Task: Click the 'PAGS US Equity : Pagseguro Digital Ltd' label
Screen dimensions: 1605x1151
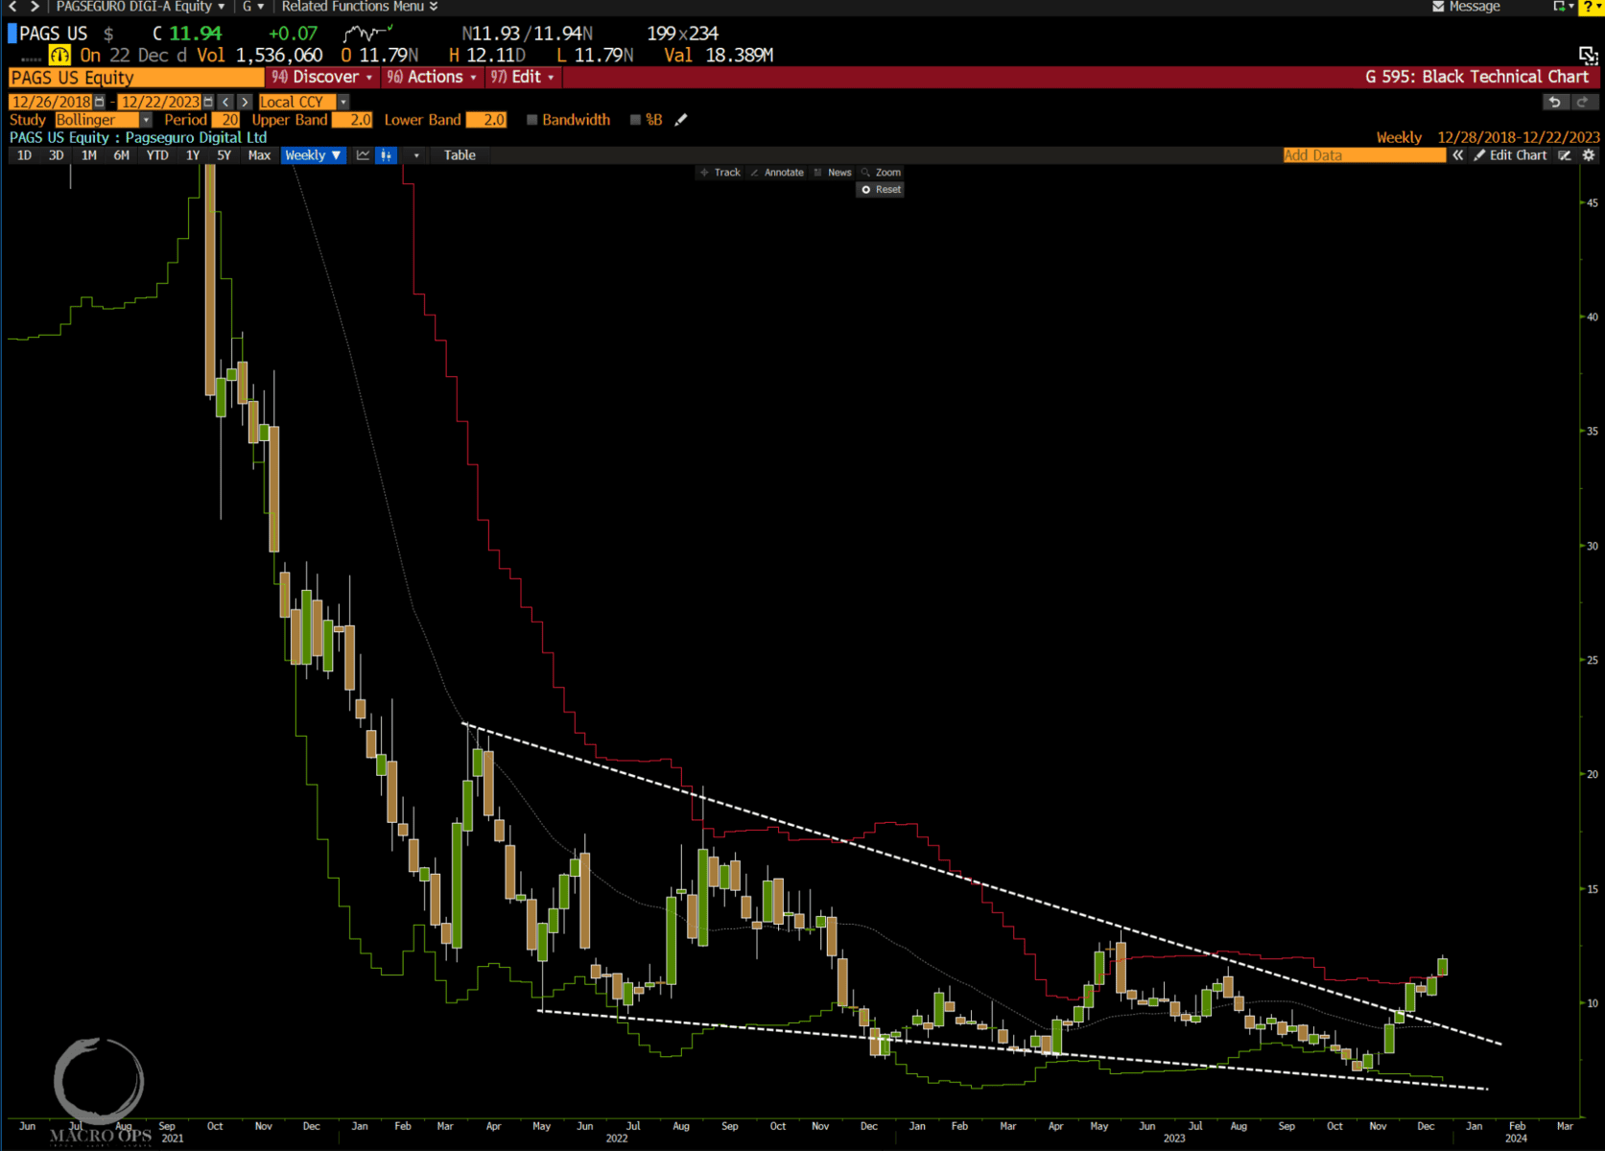Action: 138,138
